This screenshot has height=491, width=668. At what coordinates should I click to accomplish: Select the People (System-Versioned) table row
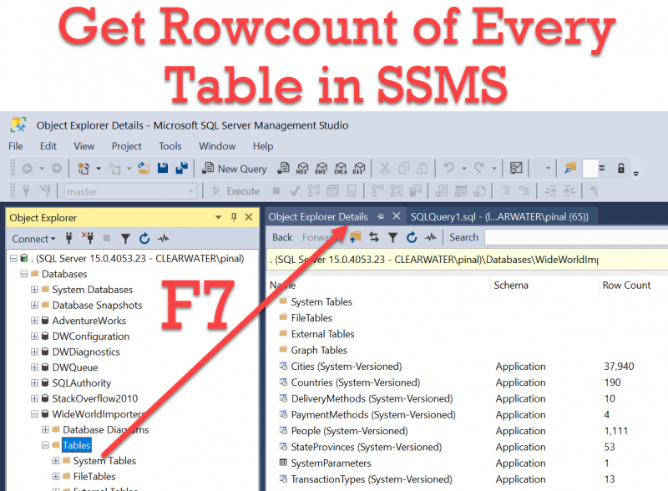point(468,431)
